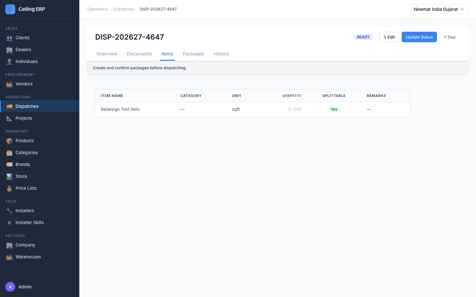Switch to the Overview tab
The height and width of the screenshot is (297, 476).
[107, 54]
